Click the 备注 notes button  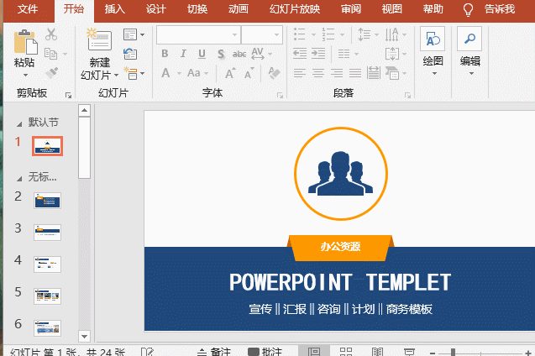pos(214,352)
